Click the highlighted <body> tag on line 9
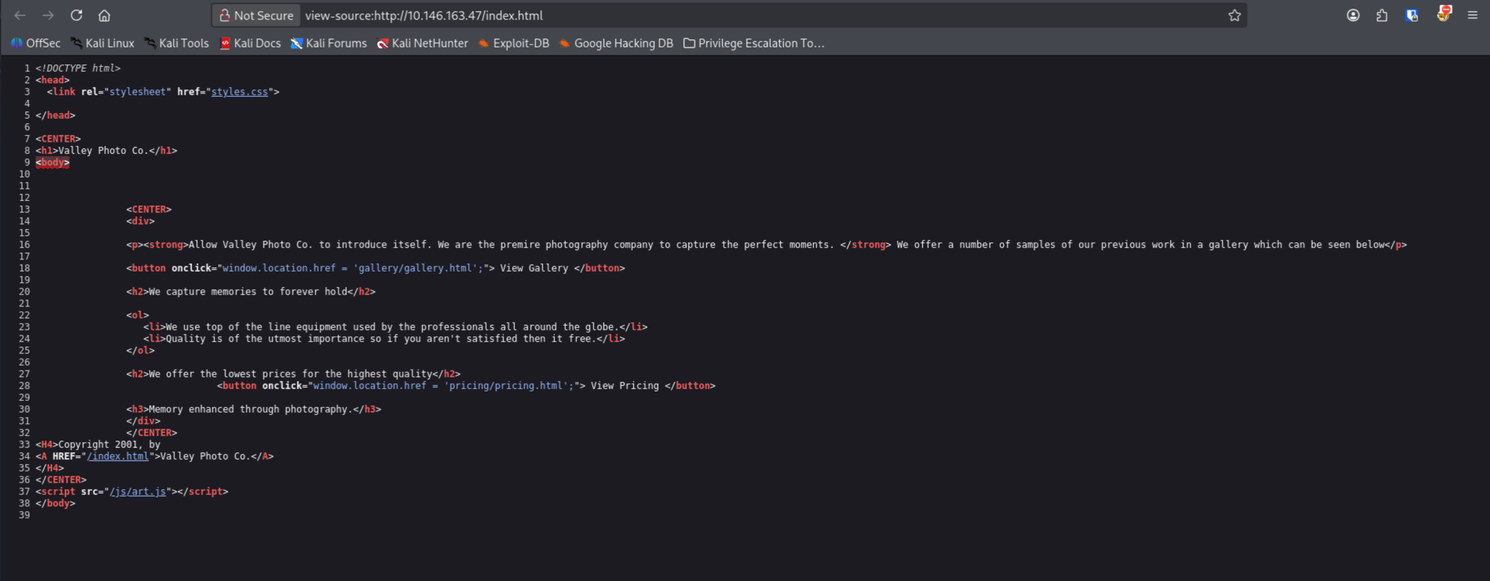Image resolution: width=1490 pixels, height=581 pixels. [53, 162]
